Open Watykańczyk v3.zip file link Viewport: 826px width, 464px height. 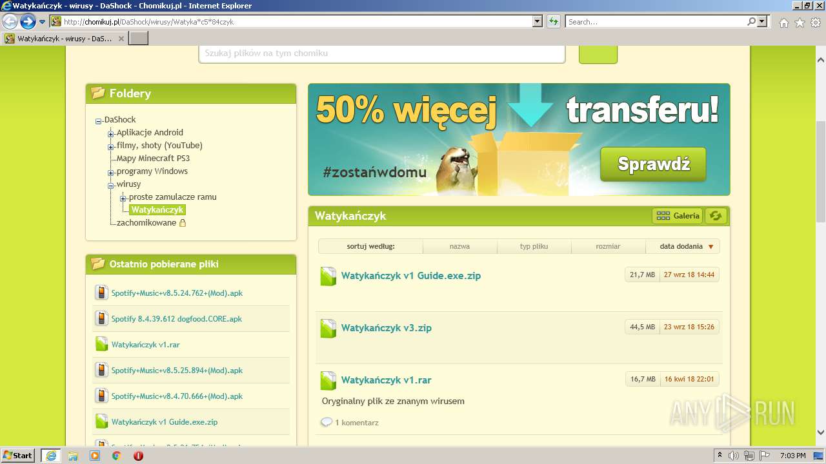387,327
